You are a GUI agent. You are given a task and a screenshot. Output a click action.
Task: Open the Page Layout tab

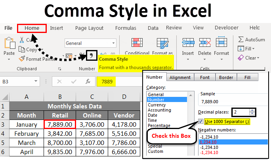point(89,28)
